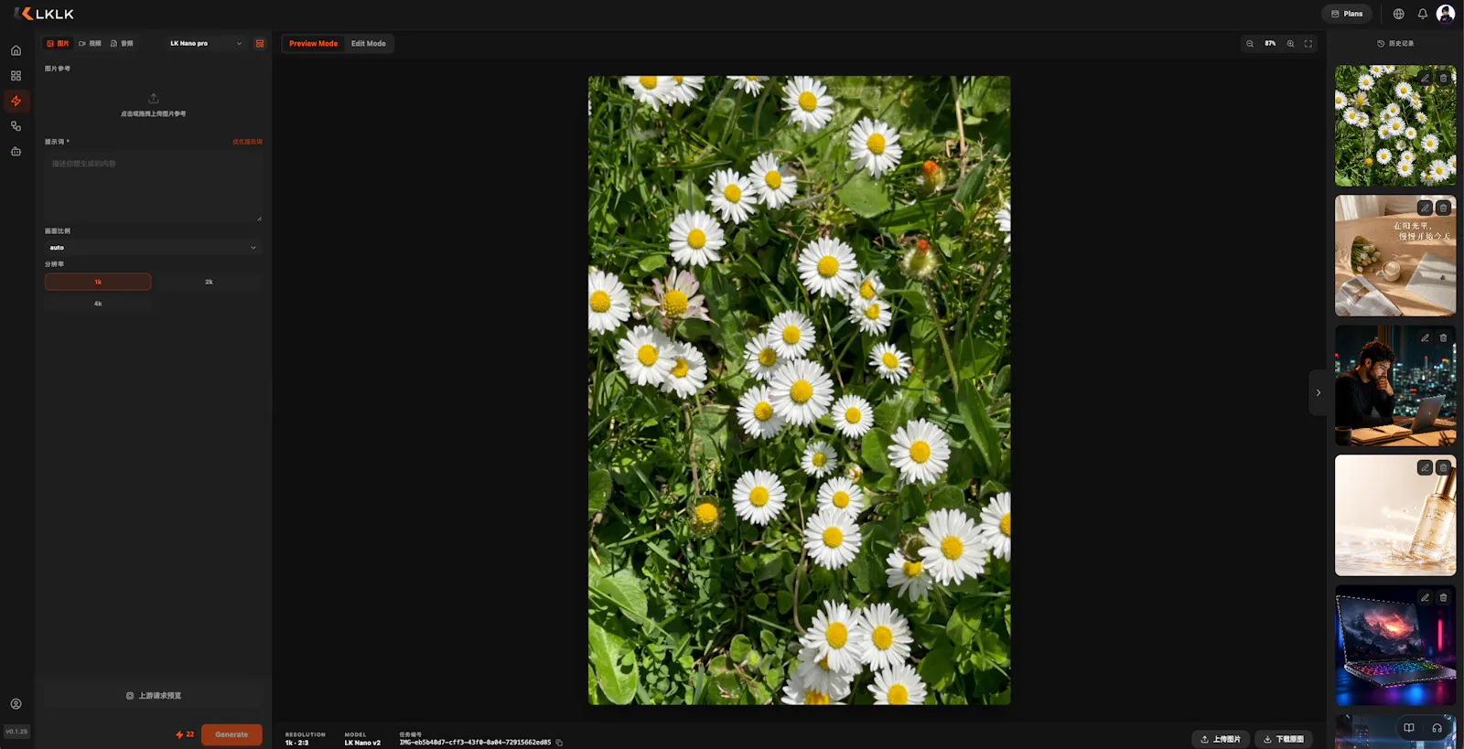This screenshot has height=749, width=1464.
Task: Collapse the history panel with chevron
Action: (1318, 392)
